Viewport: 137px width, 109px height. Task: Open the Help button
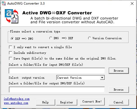pyautogui.click(x=45, y=102)
